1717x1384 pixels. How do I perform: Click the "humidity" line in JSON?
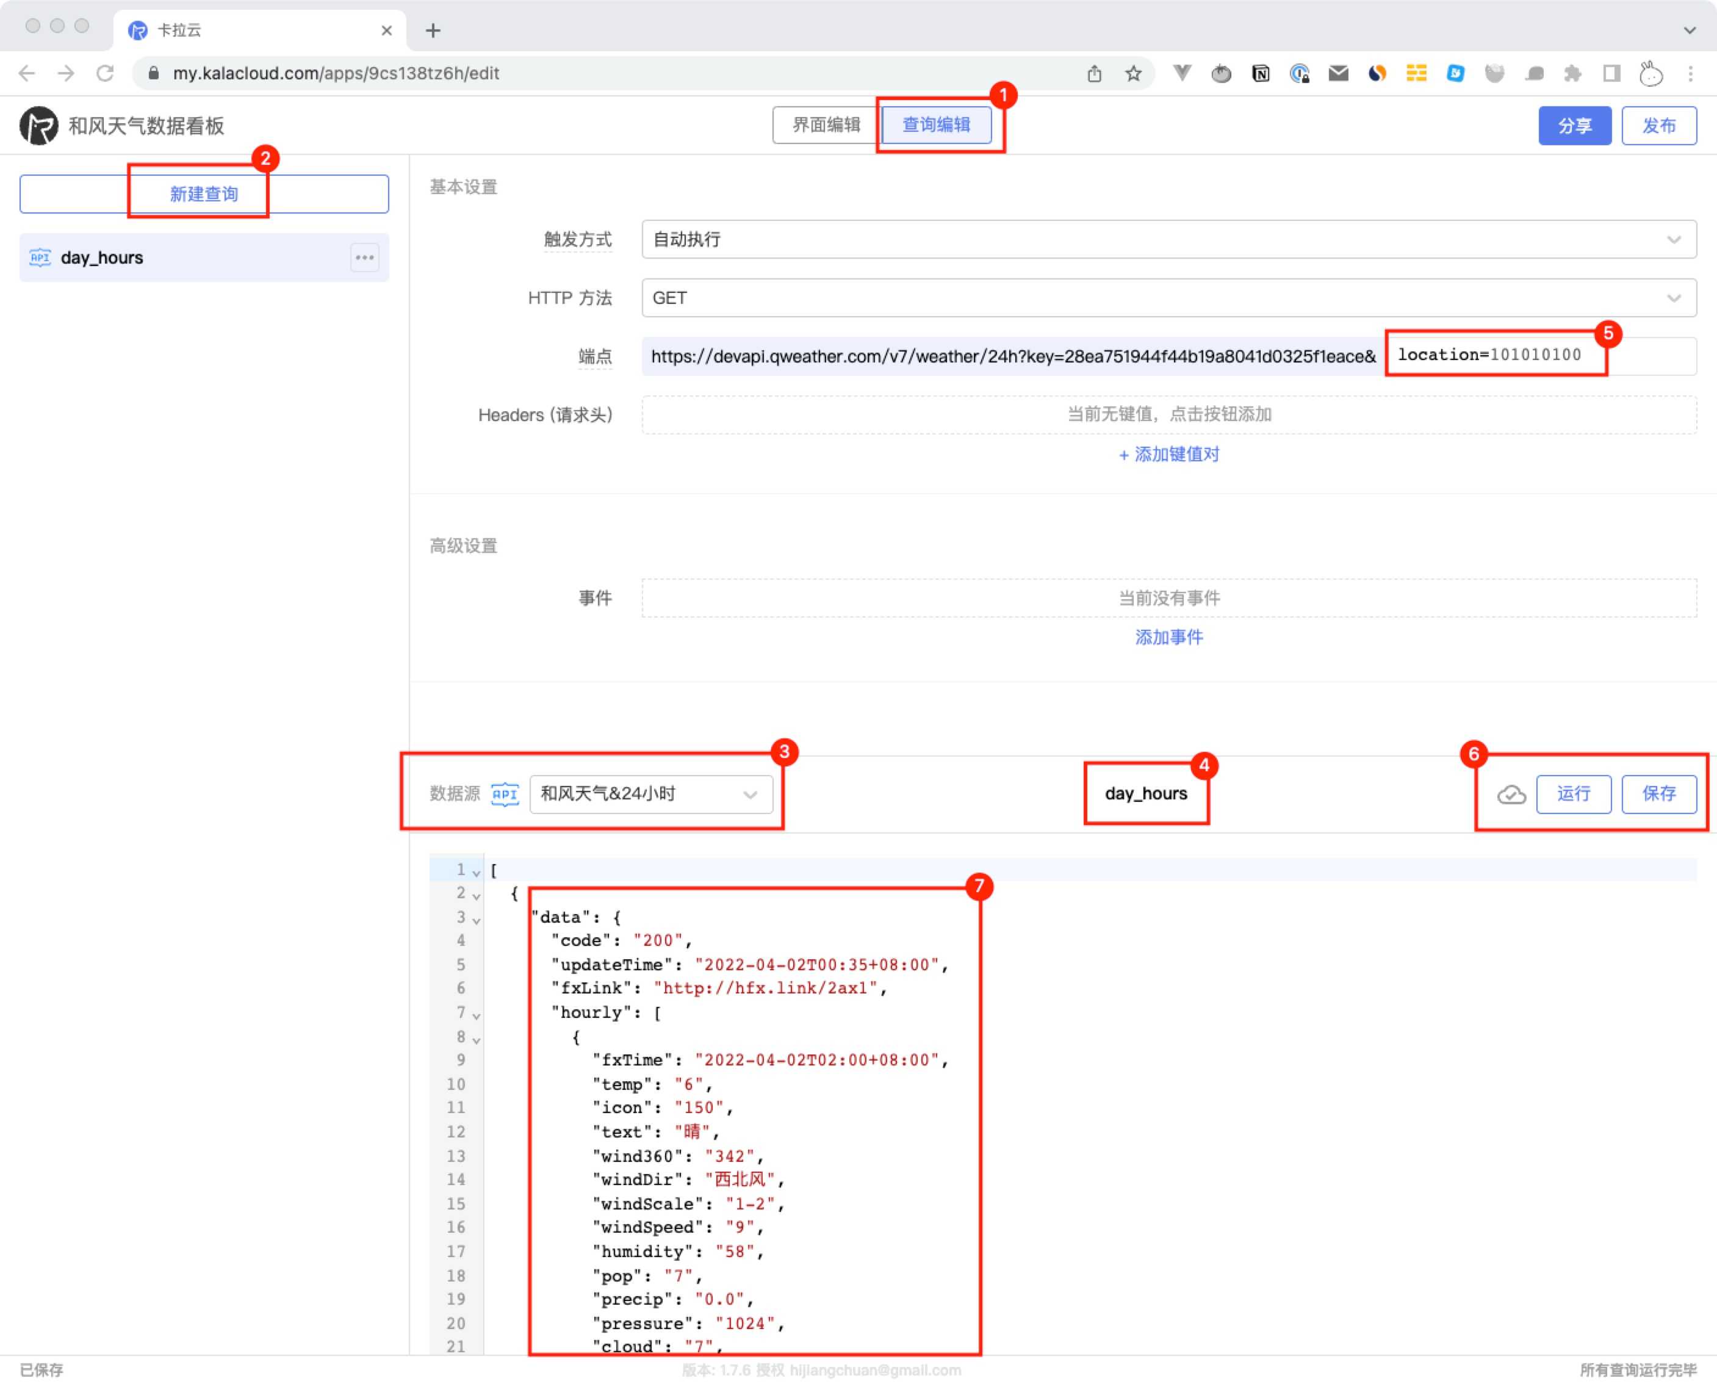677,1252
